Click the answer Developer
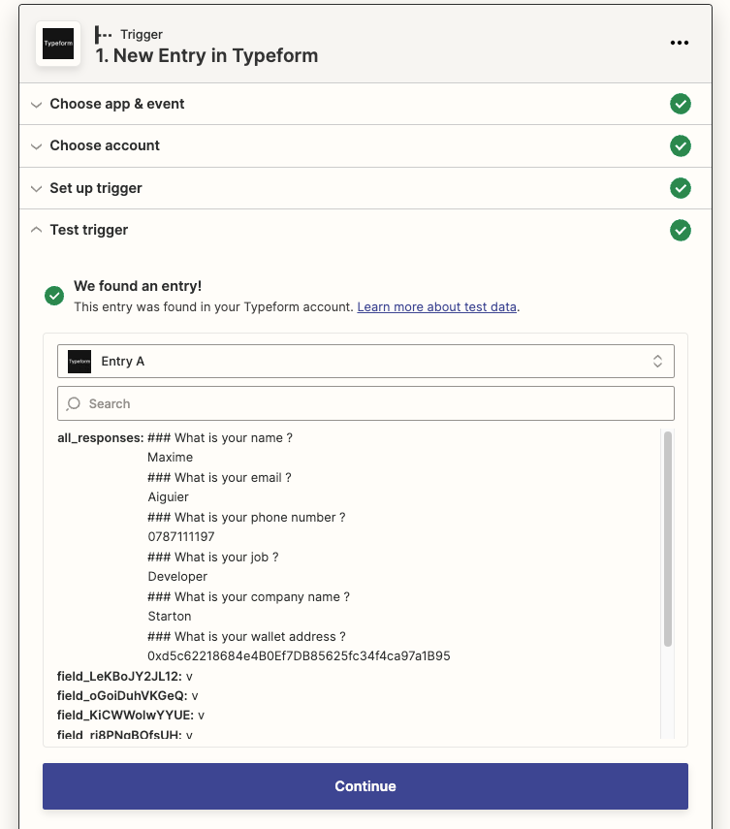This screenshot has height=829, width=730. [x=177, y=576]
